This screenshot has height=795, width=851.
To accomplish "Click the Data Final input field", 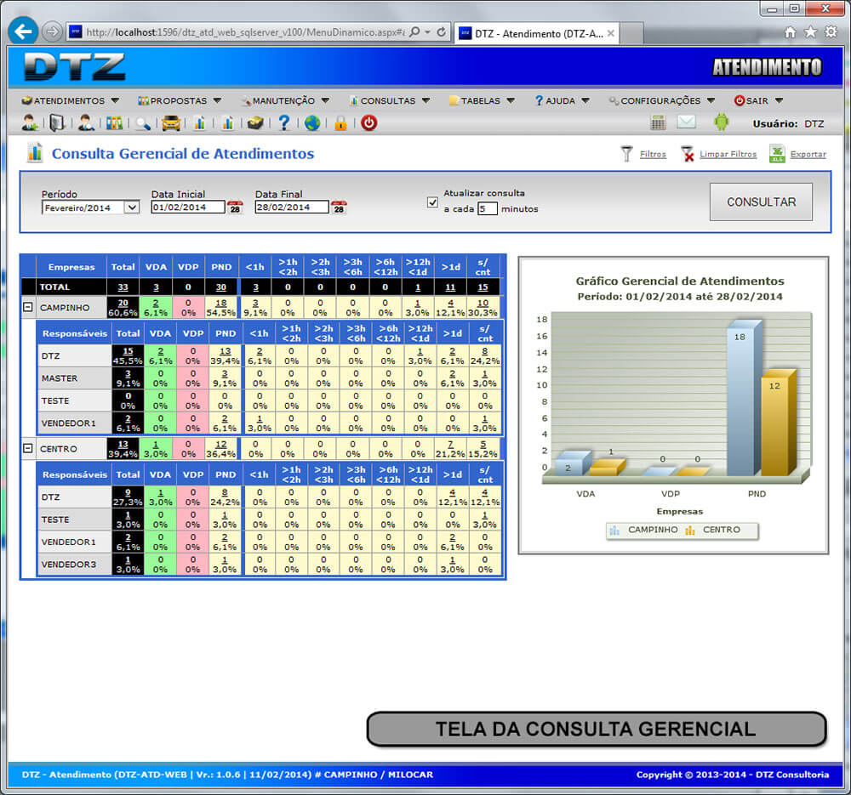I will tap(291, 207).
